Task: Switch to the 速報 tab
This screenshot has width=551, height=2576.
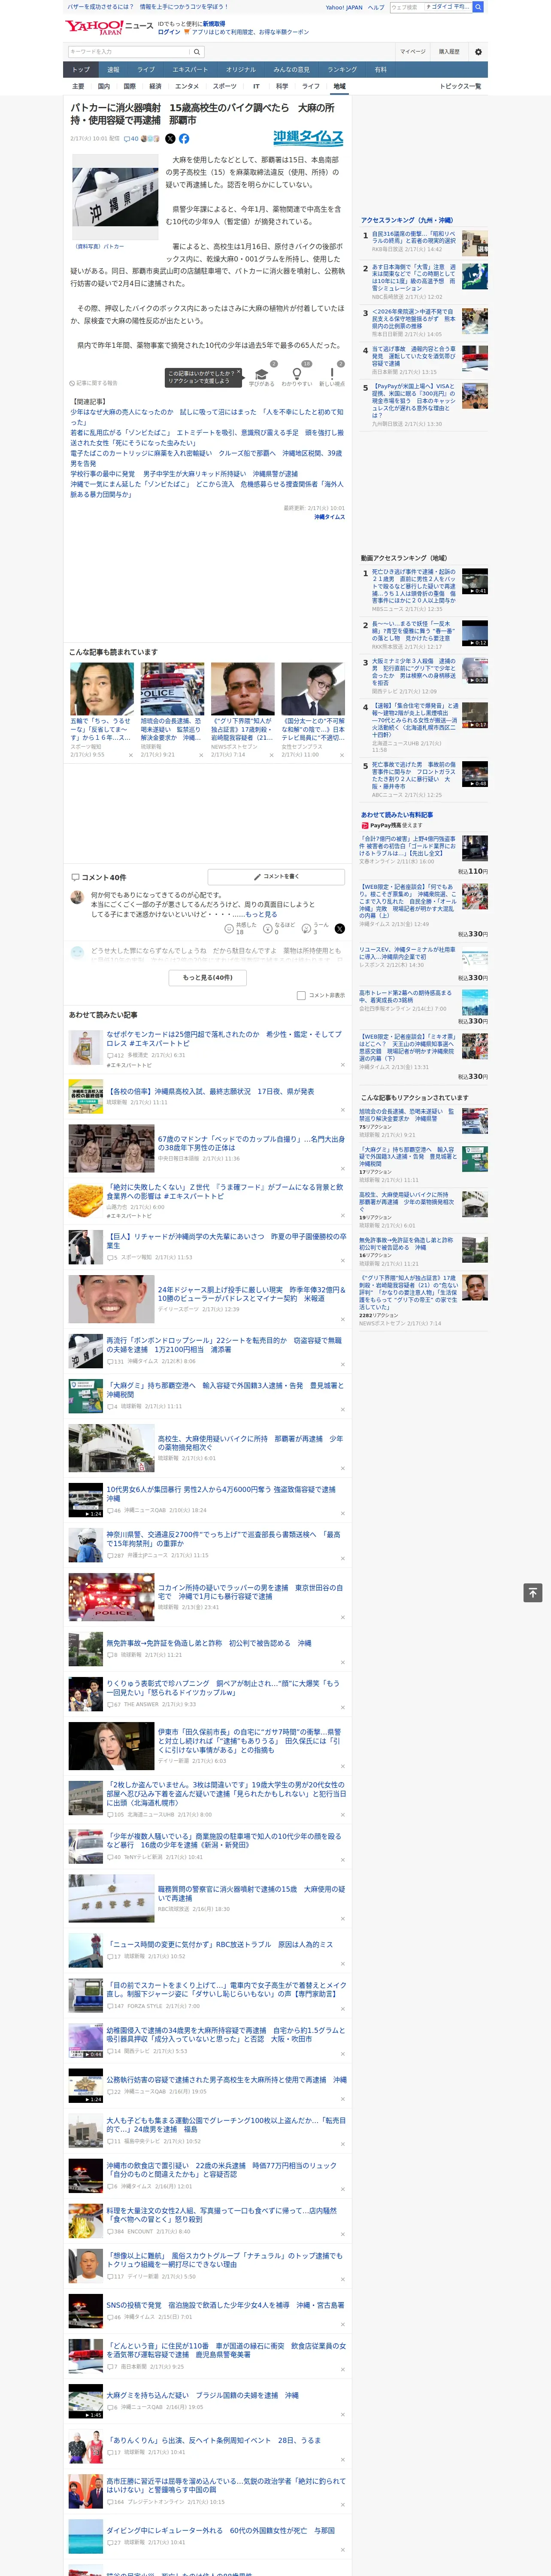Action: coord(113,70)
